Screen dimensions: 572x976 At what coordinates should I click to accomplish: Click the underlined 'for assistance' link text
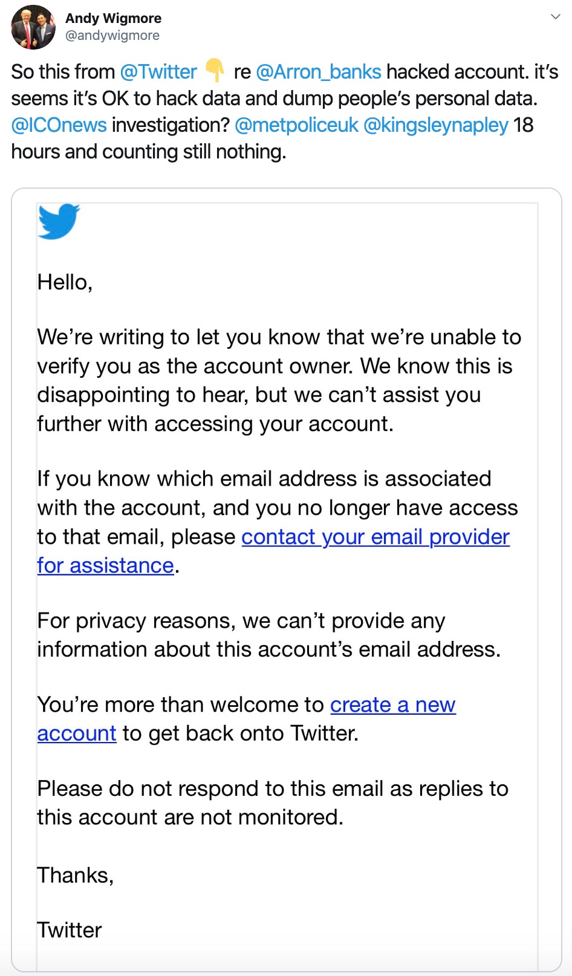coord(105,565)
